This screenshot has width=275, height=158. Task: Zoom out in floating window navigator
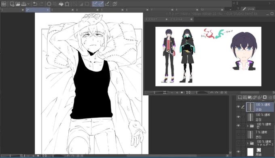[172, 93]
